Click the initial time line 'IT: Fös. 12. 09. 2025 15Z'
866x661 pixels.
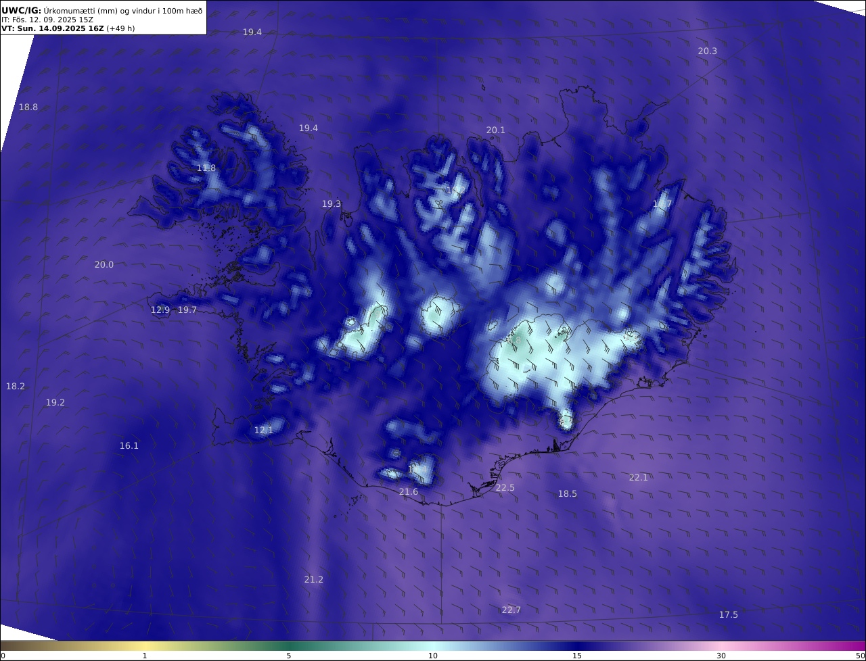coord(47,20)
